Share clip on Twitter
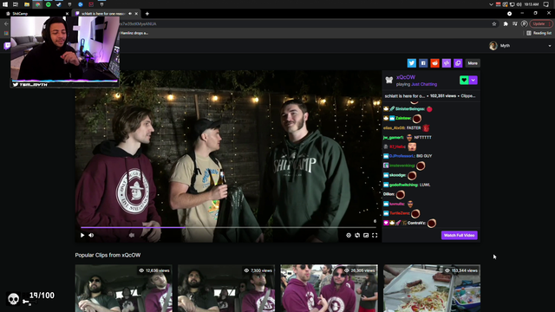The height and width of the screenshot is (312, 555). point(411,63)
